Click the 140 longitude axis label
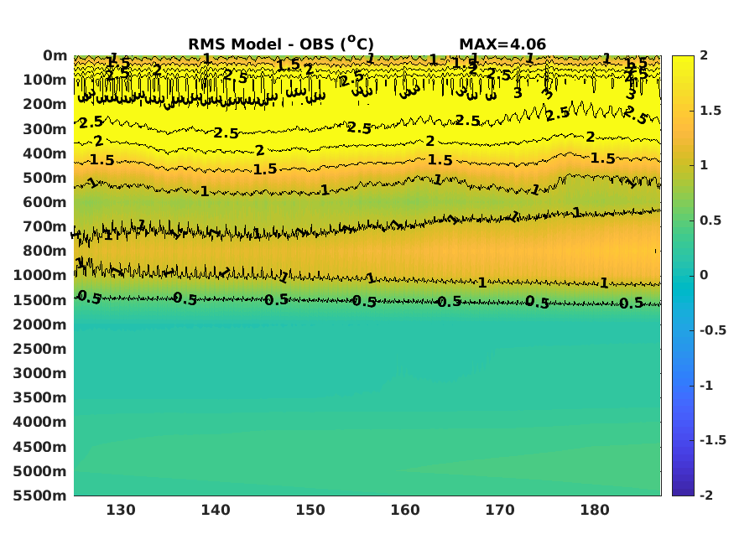Image resolution: width=734 pixels, height=550 pixels. [216, 510]
